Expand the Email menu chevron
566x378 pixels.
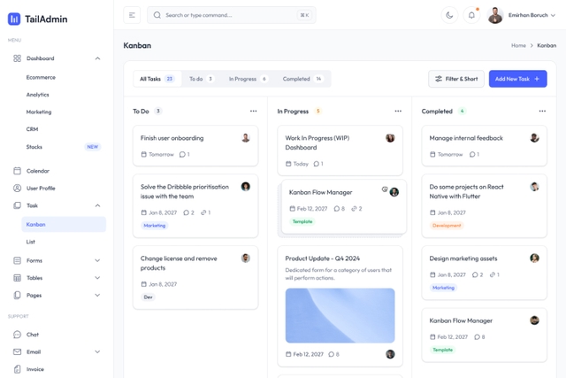[97, 351]
